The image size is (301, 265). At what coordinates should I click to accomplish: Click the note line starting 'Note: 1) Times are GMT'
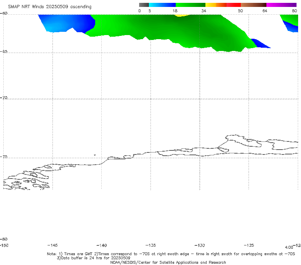click(171, 254)
